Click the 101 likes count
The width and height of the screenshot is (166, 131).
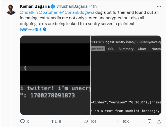pyautogui.click(x=93, y=121)
